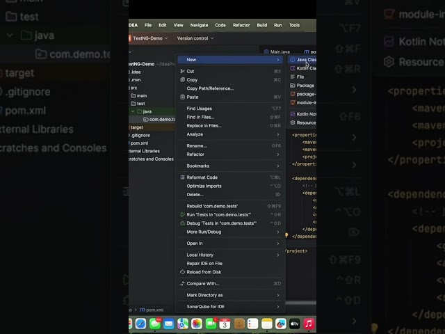Choose Repair IDE on File

230,264
